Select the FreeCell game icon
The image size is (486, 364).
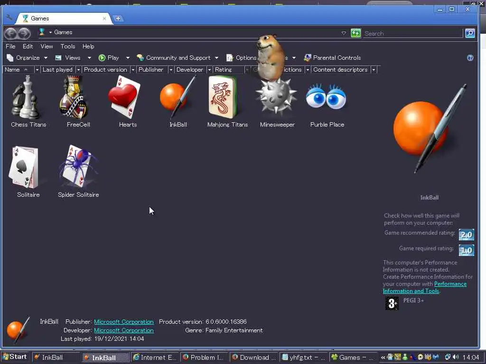(x=75, y=99)
